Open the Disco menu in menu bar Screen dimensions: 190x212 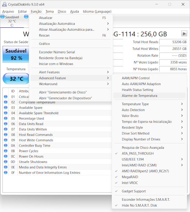point(62,12)
